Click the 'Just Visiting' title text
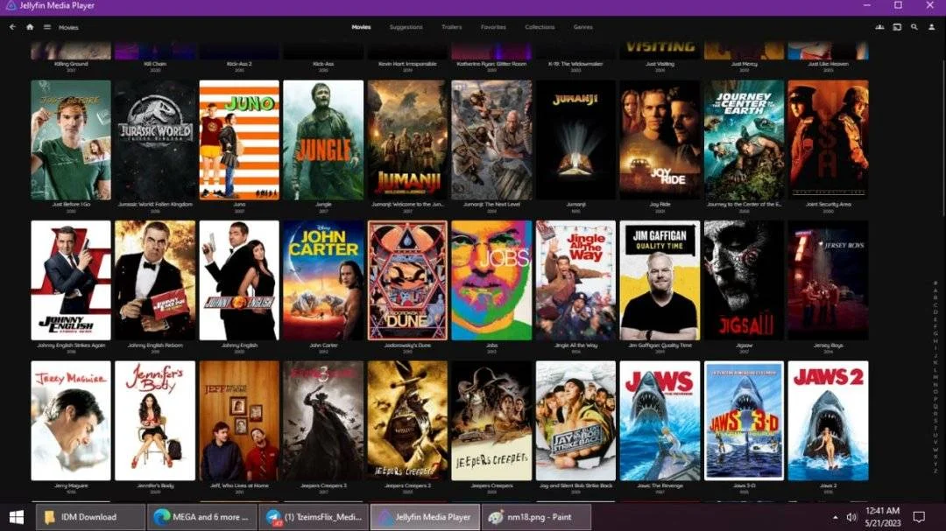The height and width of the screenshot is (531, 946). click(660, 64)
